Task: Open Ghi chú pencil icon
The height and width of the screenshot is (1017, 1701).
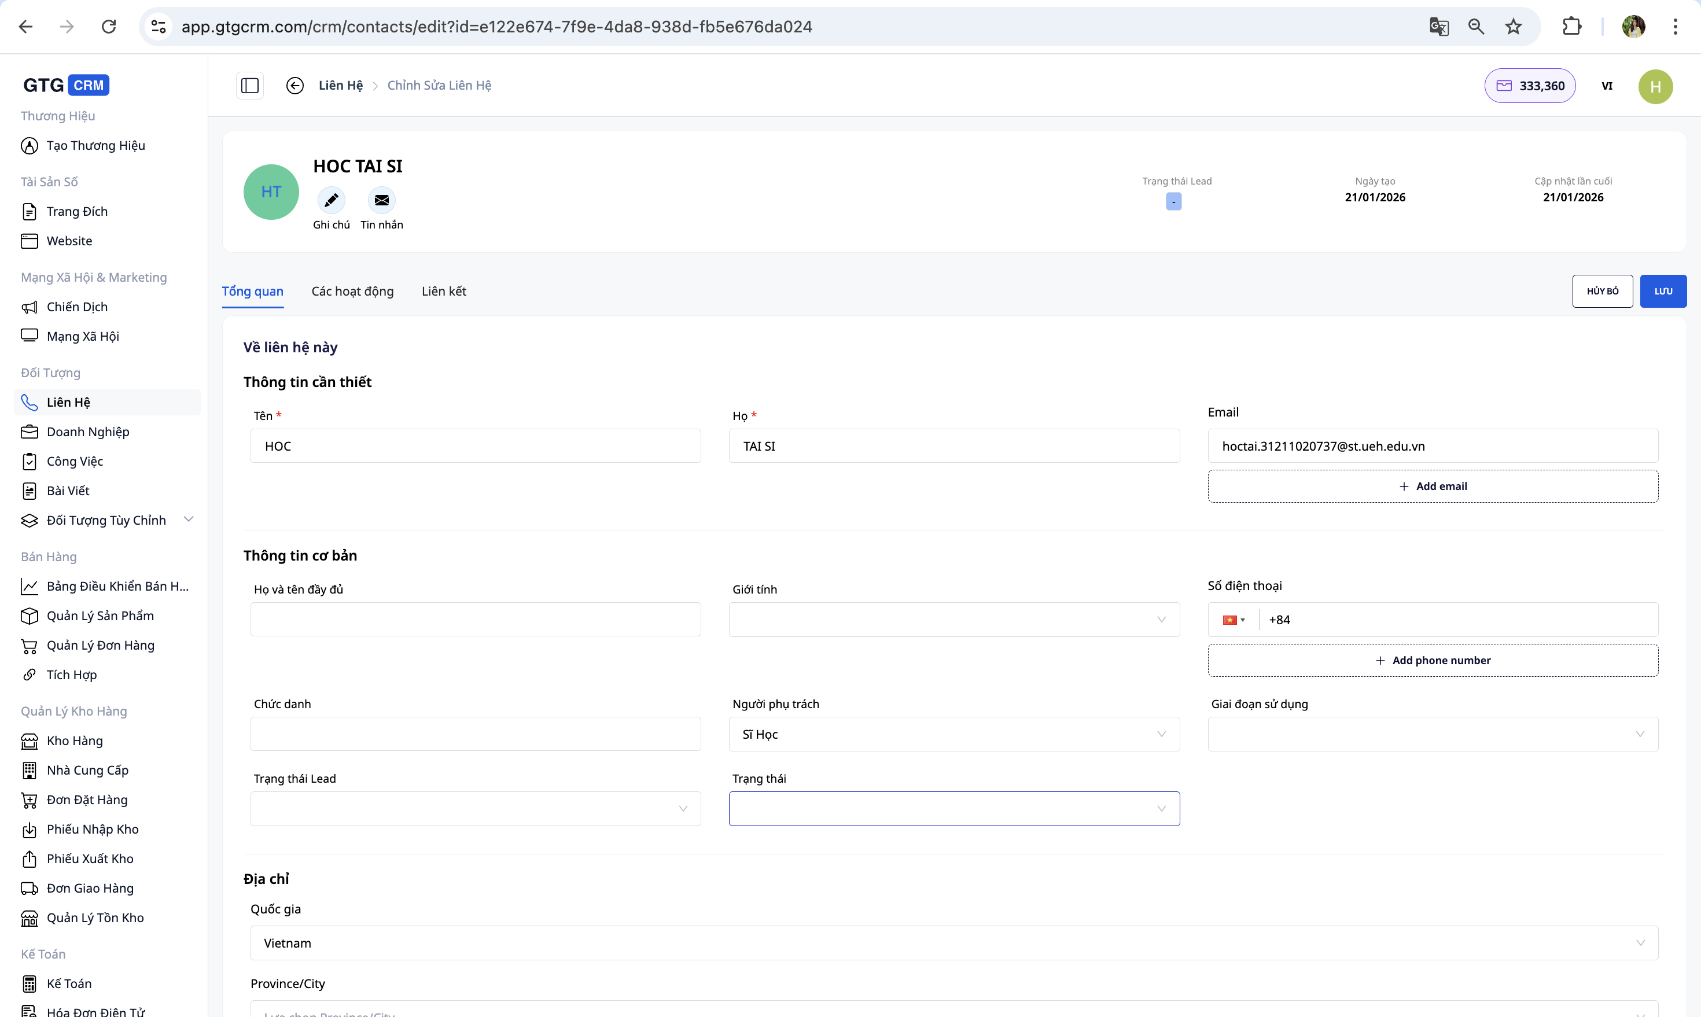Action: coord(331,200)
